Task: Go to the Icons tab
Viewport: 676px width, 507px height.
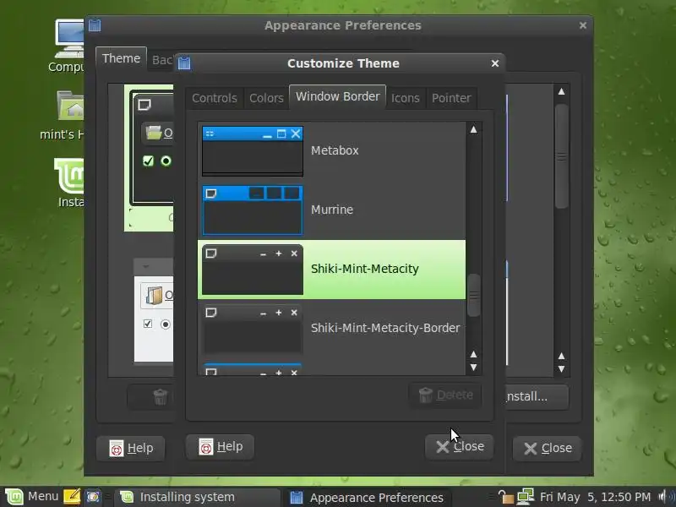Action: point(406,98)
